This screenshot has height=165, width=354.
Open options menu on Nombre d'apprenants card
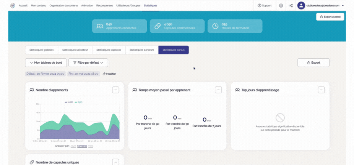(x=115, y=90)
